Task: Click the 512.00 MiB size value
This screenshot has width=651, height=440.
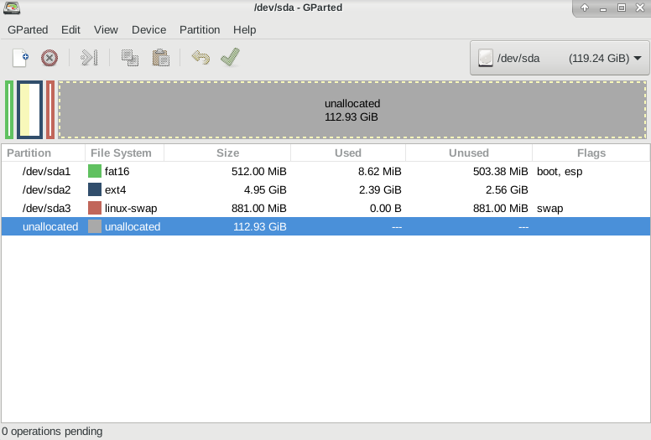Action: click(x=259, y=171)
